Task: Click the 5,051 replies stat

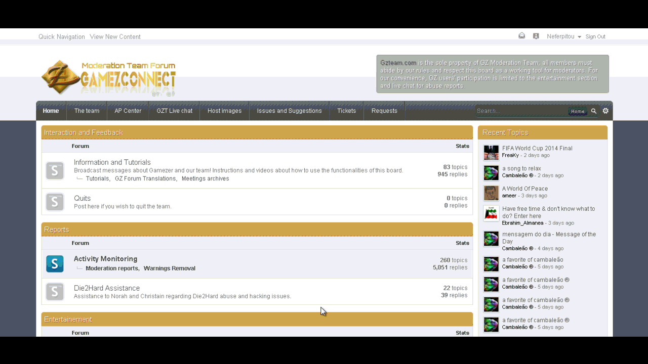Action: click(450, 267)
